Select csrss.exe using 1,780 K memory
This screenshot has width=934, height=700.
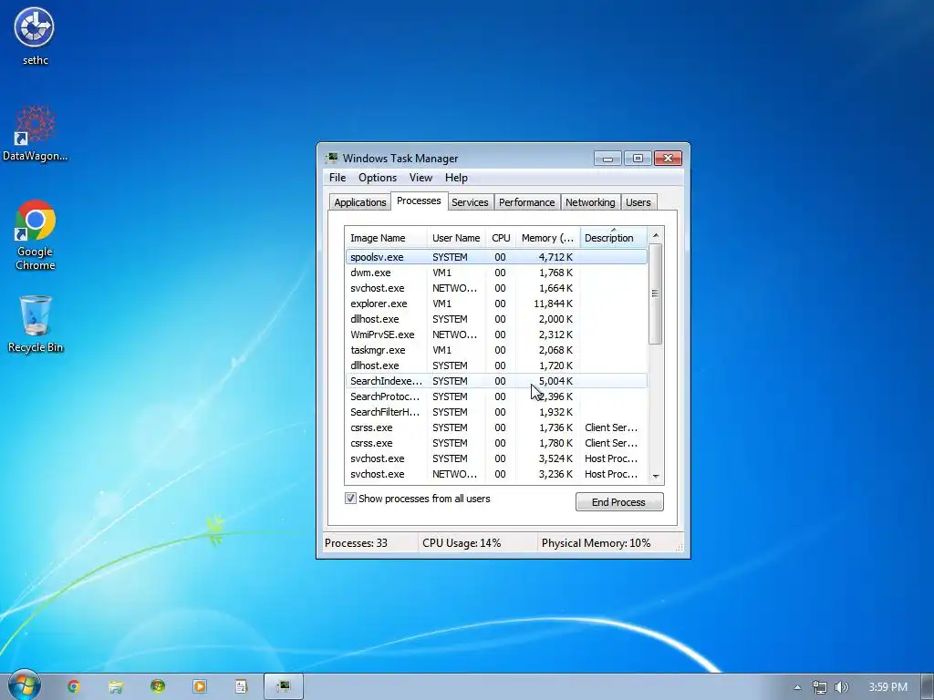496,443
